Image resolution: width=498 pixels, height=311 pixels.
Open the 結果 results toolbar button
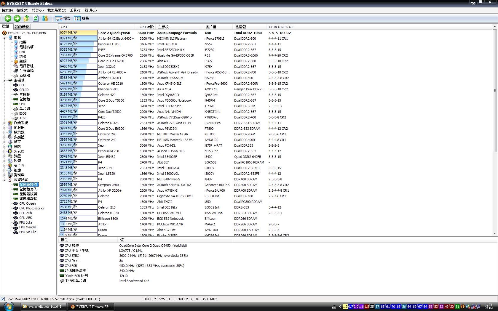[x=82, y=18]
